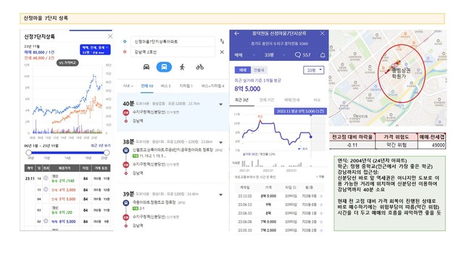The image size is (464, 261).
Task: Open detail arrow for the 23.06.10 8억 transaction
Action: (321, 213)
